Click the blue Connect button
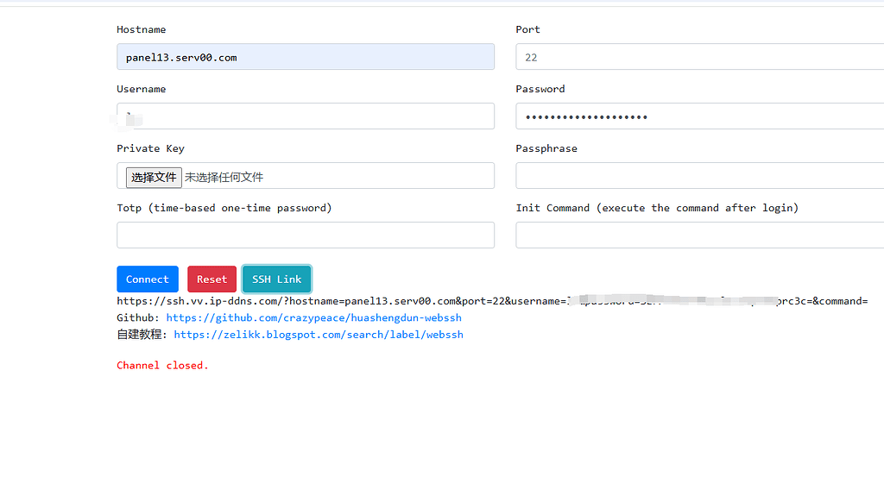 coord(147,279)
